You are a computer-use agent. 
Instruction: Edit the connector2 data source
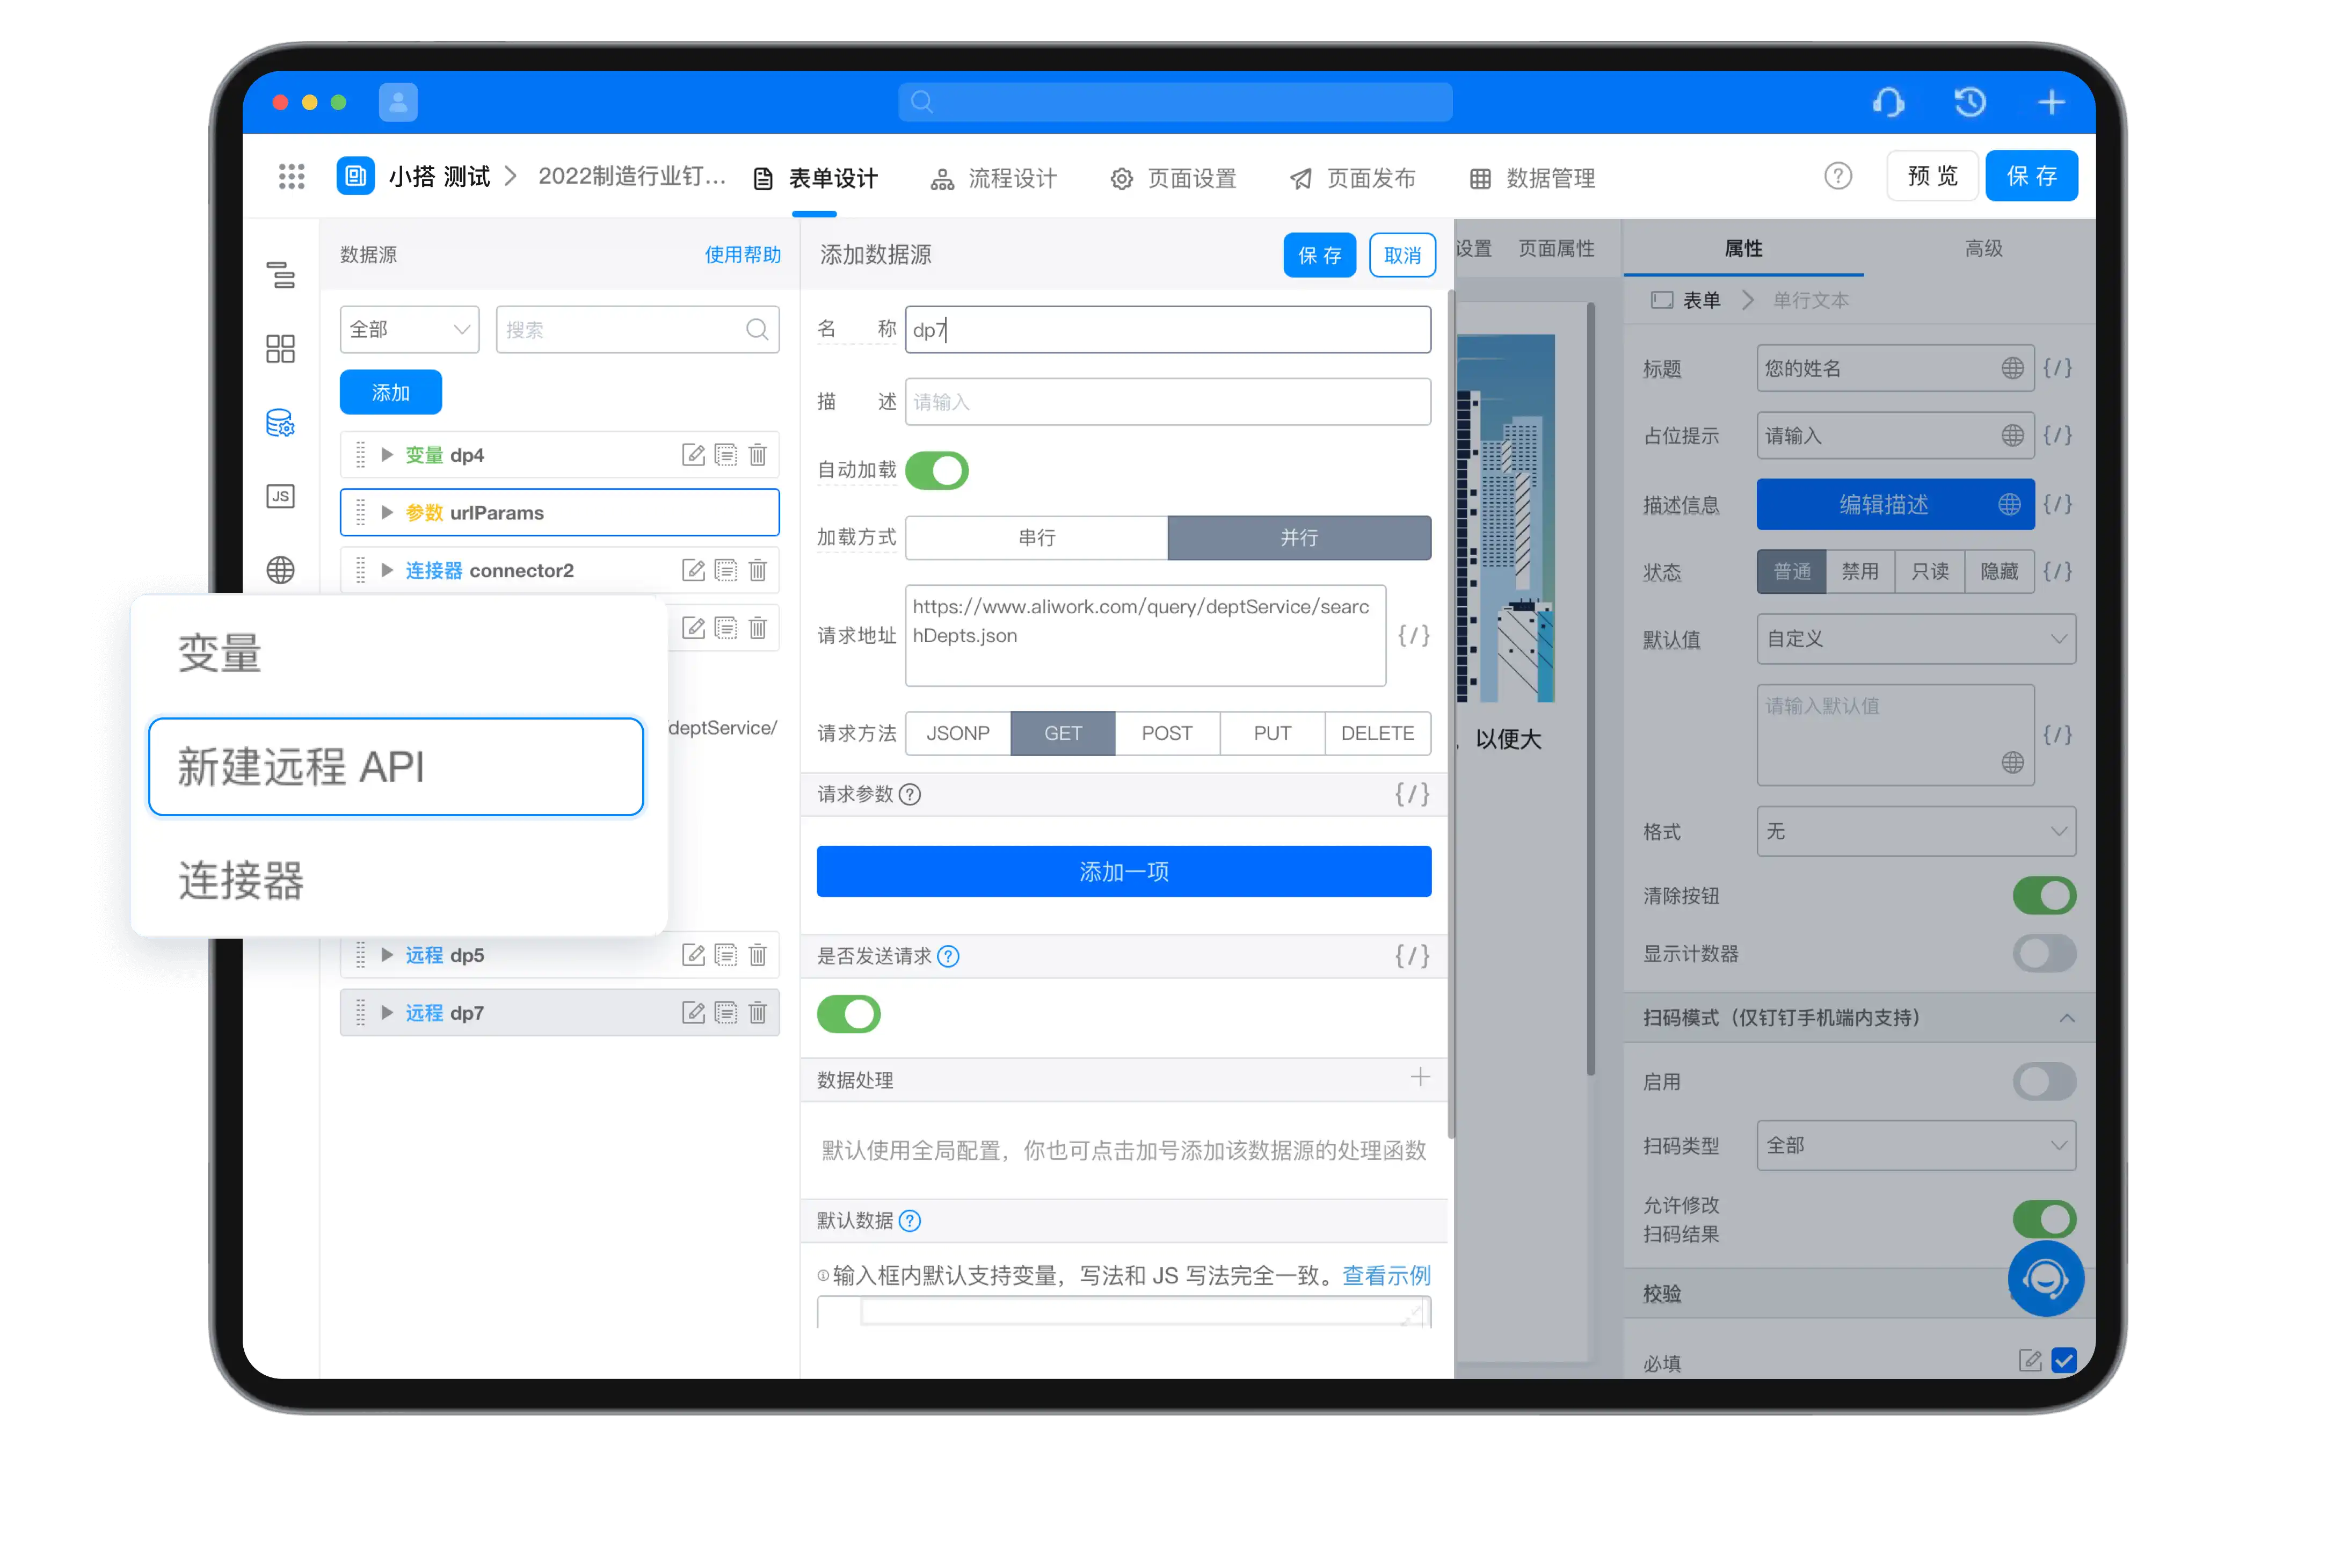tap(693, 571)
